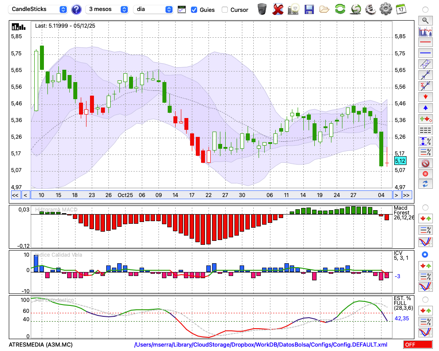Enable the Cursor checkbox
The image size is (439, 351).
[x=224, y=10]
